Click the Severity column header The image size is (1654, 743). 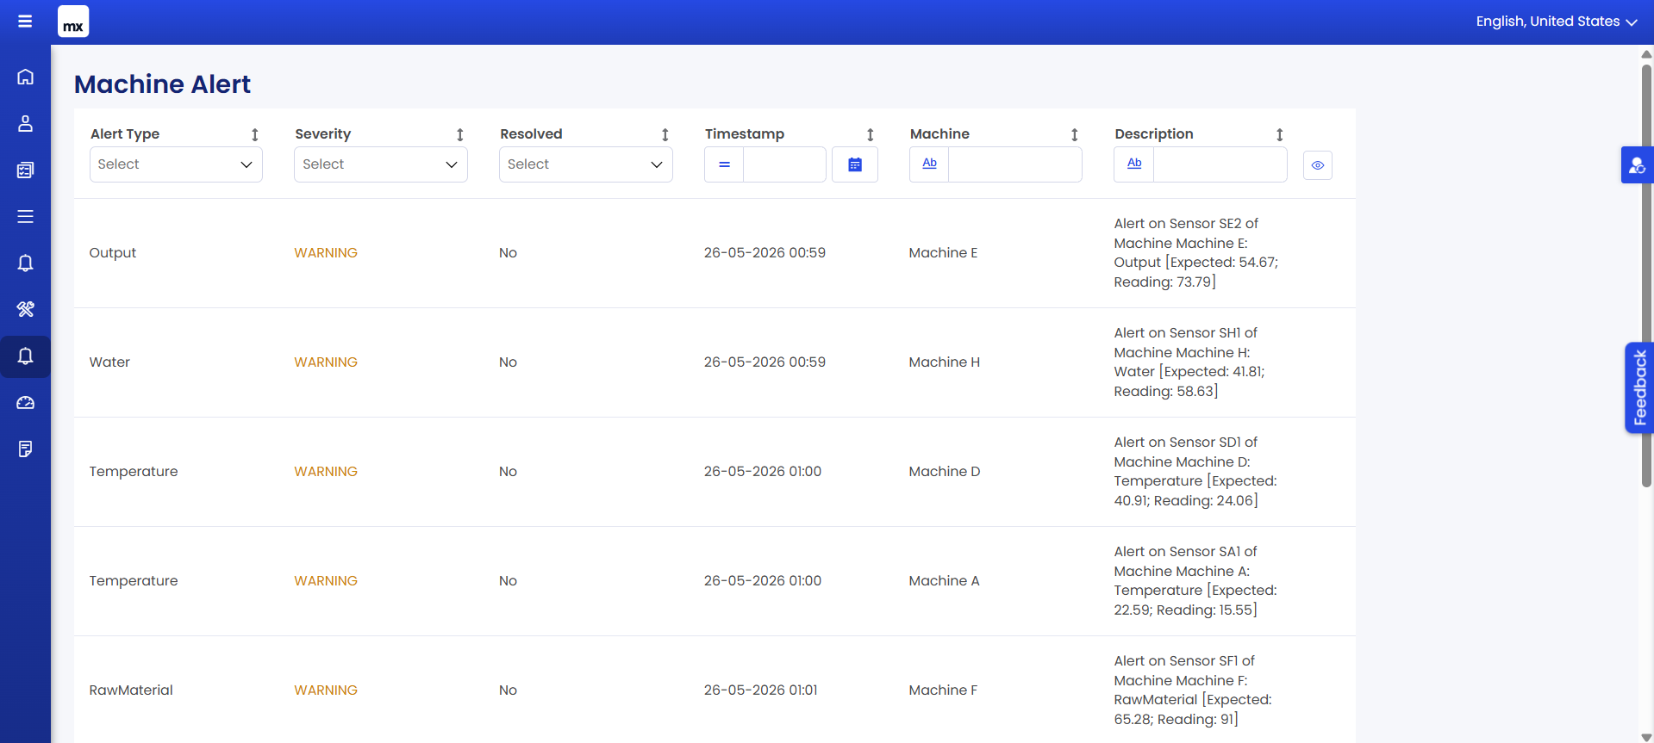tap(323, 134)
